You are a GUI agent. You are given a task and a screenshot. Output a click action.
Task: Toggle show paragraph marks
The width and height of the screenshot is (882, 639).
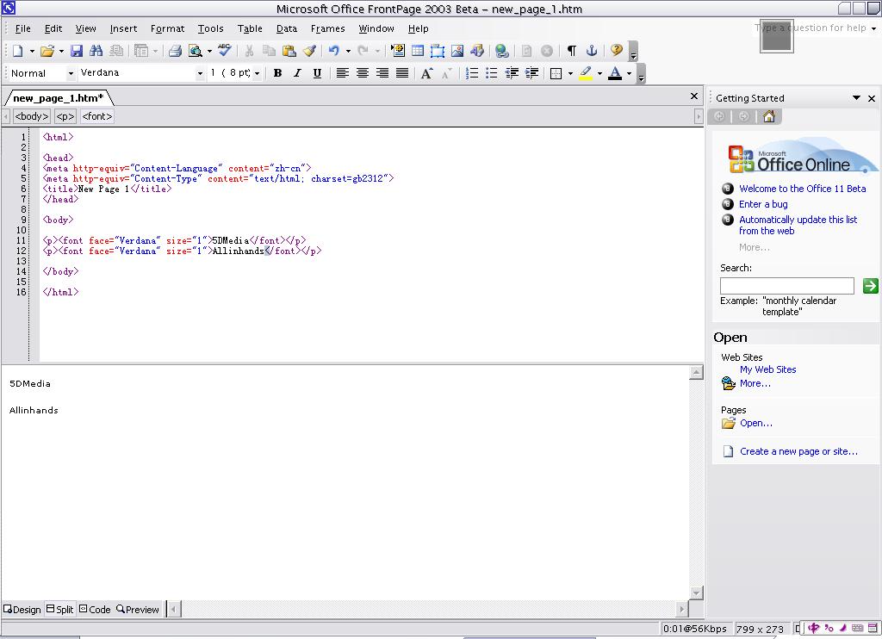tap(571, 52)
